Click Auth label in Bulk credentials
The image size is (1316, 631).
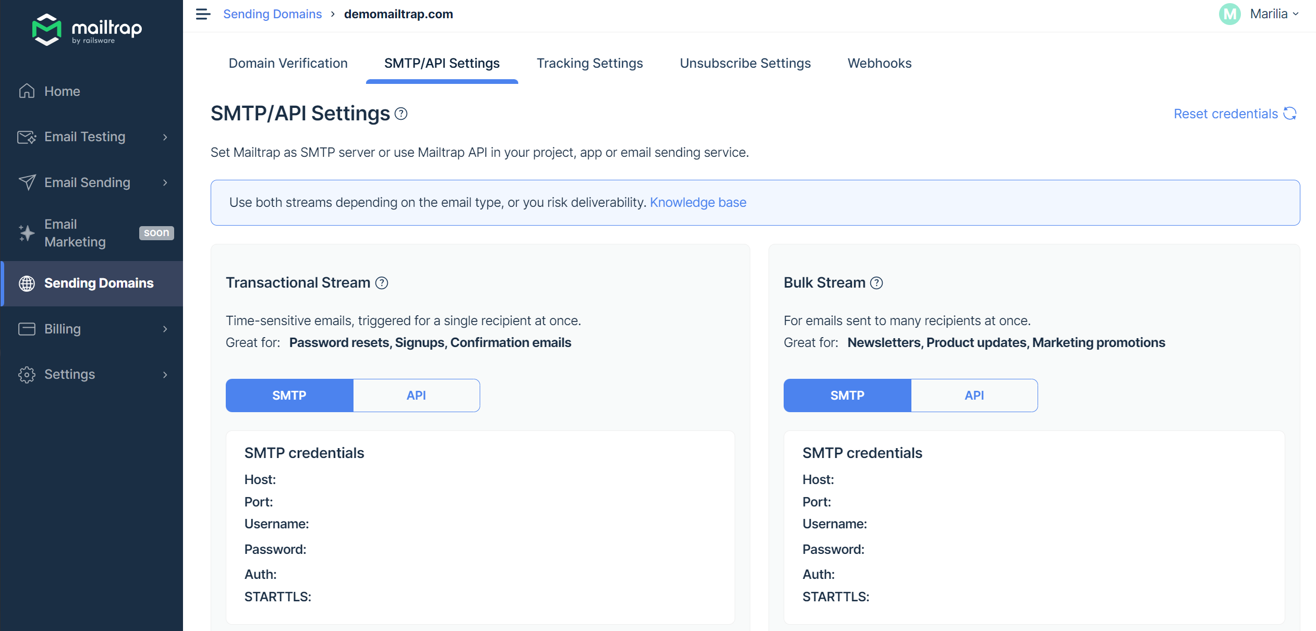[x=819, y=574]
